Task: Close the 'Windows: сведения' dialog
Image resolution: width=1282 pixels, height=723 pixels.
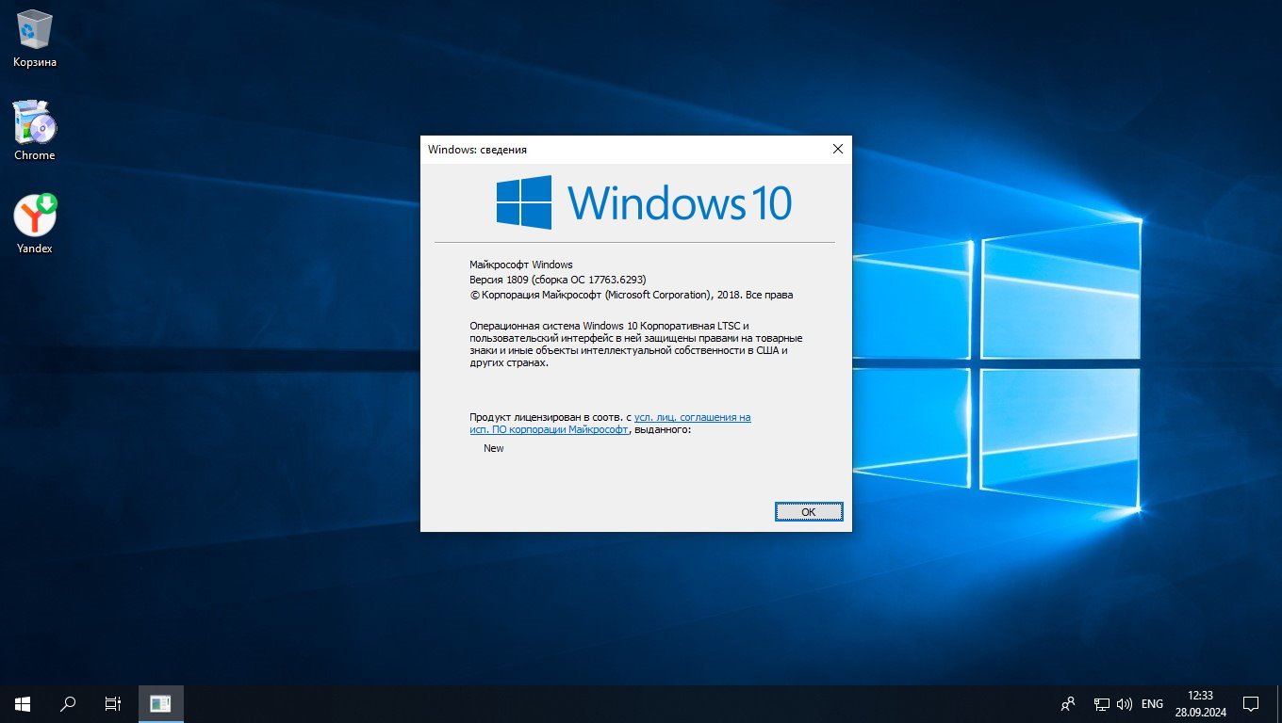Action: [837, 149]
